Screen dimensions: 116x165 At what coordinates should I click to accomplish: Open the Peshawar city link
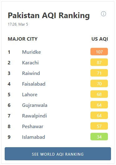[x=33, y=126]
